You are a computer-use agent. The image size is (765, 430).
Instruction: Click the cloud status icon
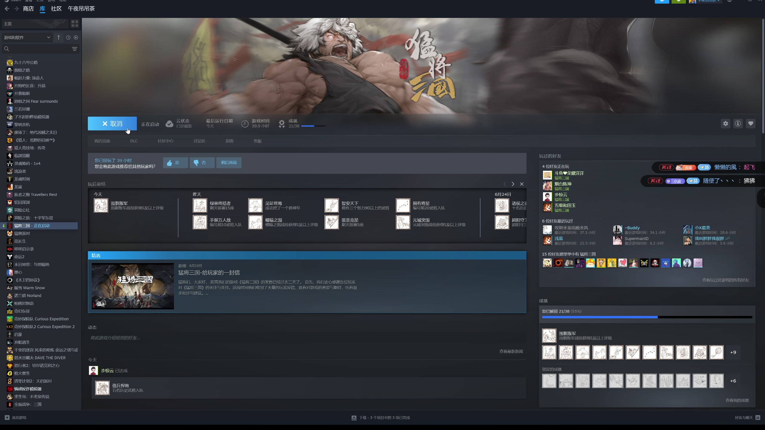tap(169, 124)
